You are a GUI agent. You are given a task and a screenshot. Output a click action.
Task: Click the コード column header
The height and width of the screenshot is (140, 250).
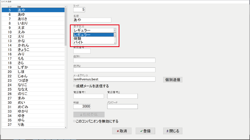10,7
